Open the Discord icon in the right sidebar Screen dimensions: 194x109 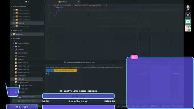pyautogui.click(x=188, y=21)
